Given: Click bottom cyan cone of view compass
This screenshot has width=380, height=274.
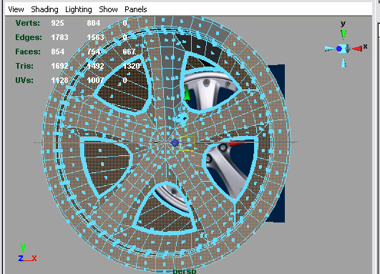Looking at the screenshot, I should 344,62.
